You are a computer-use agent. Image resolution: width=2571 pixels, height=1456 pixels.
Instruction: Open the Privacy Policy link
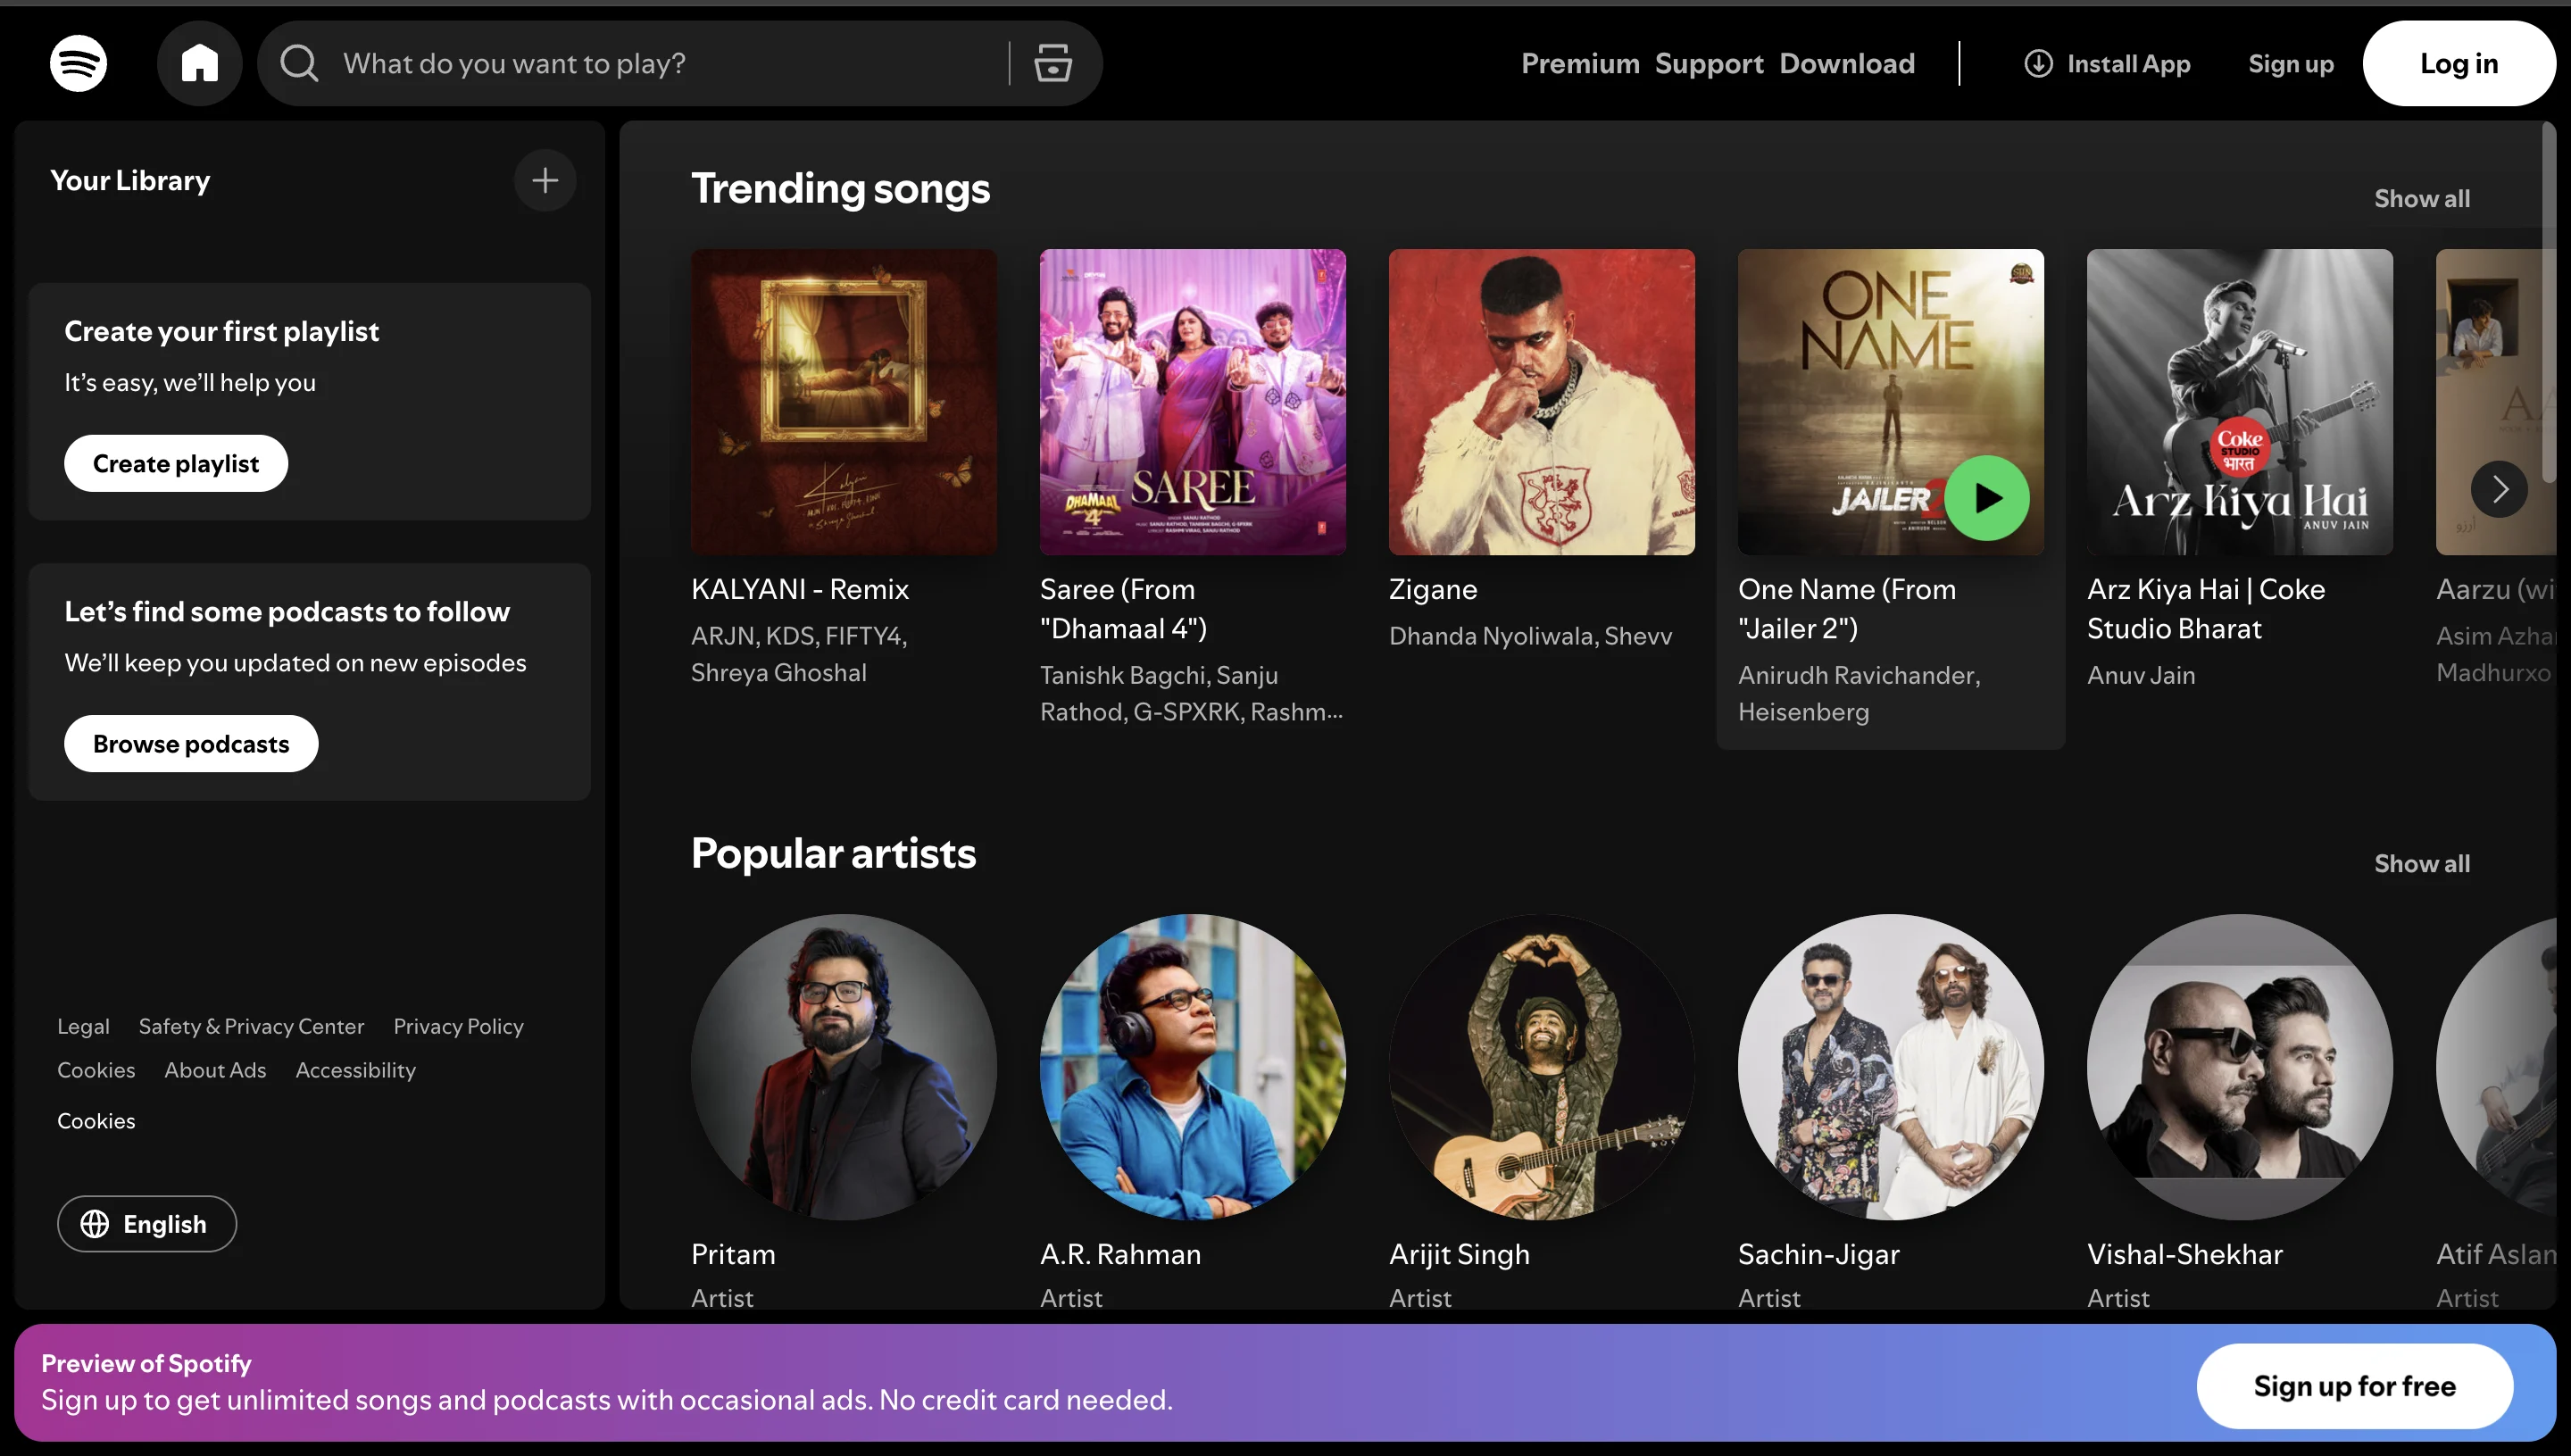(458, 1026)
